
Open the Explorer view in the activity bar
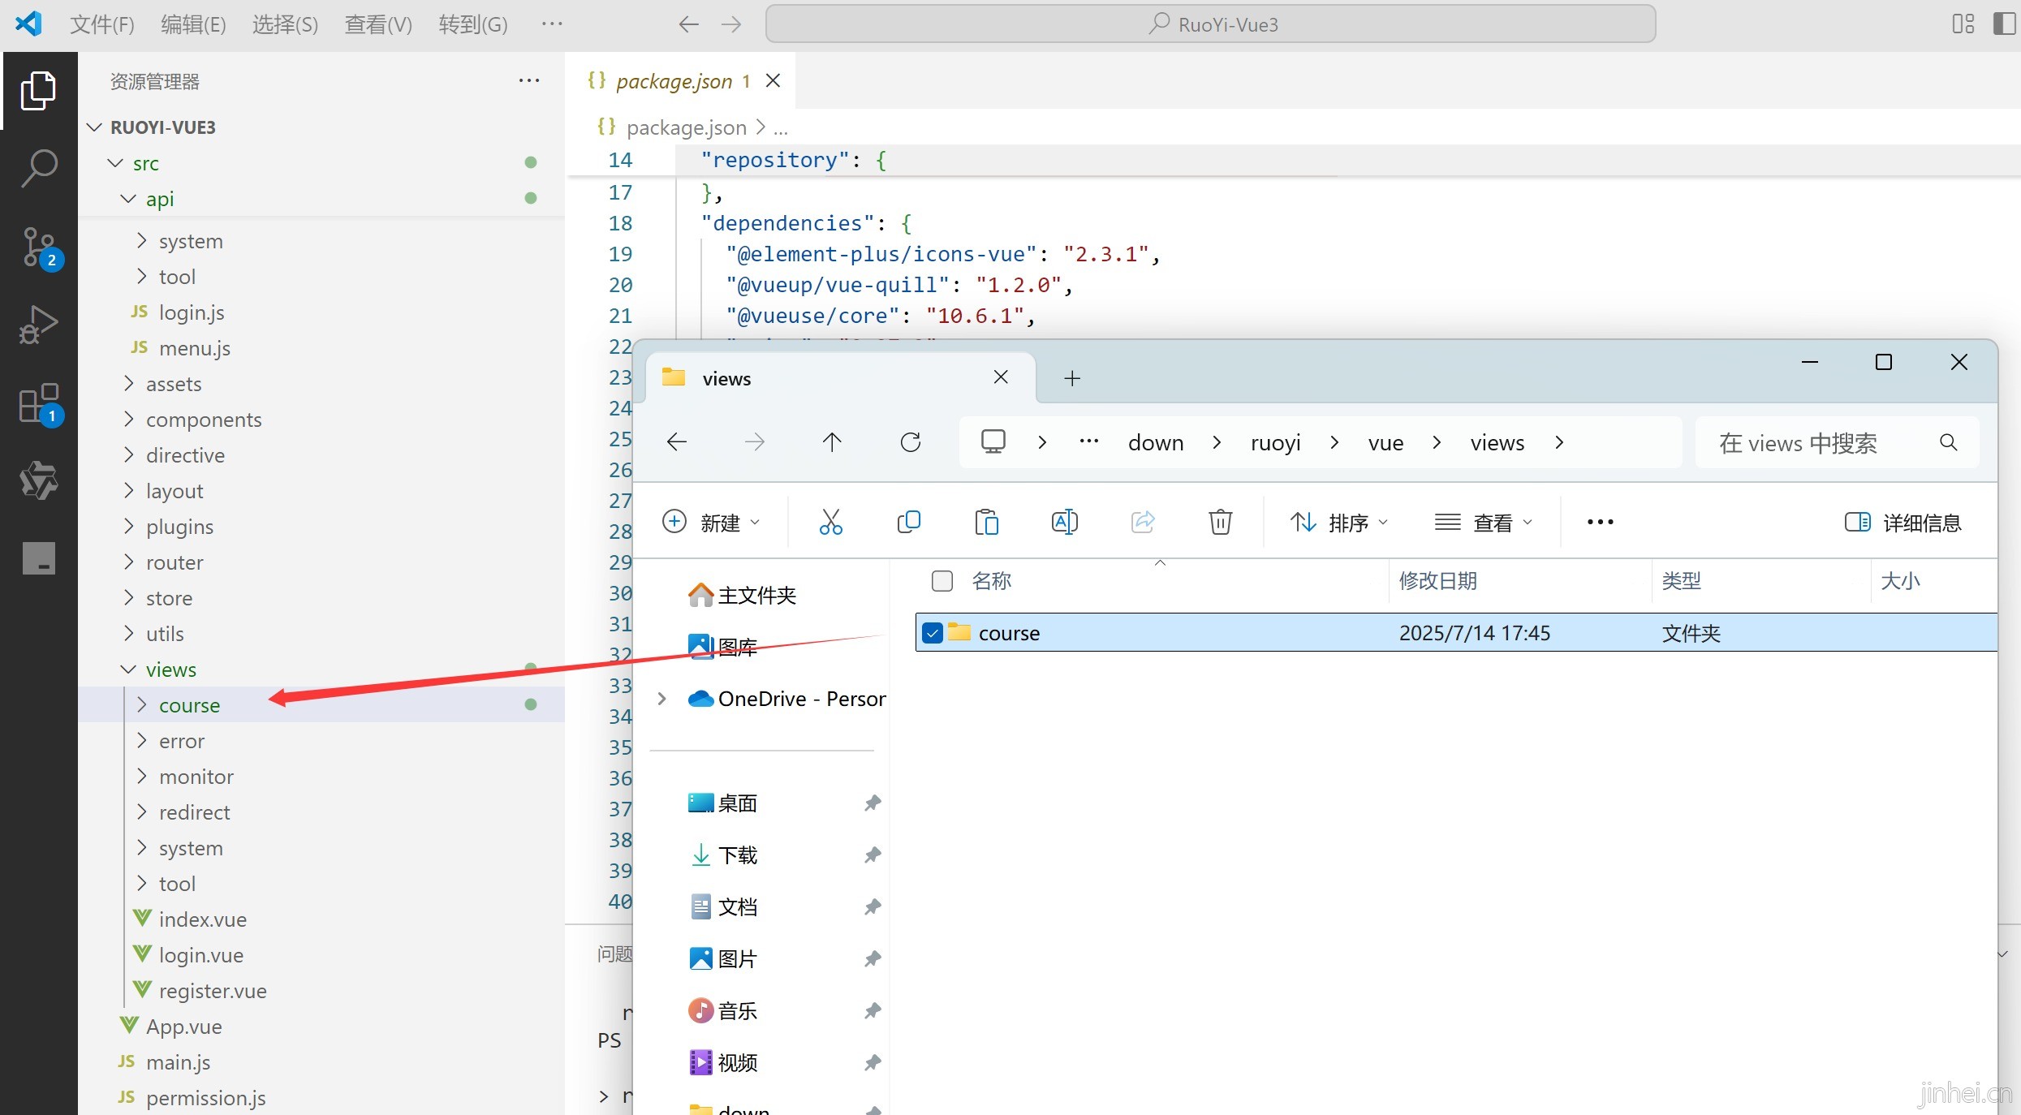[38, 90]
